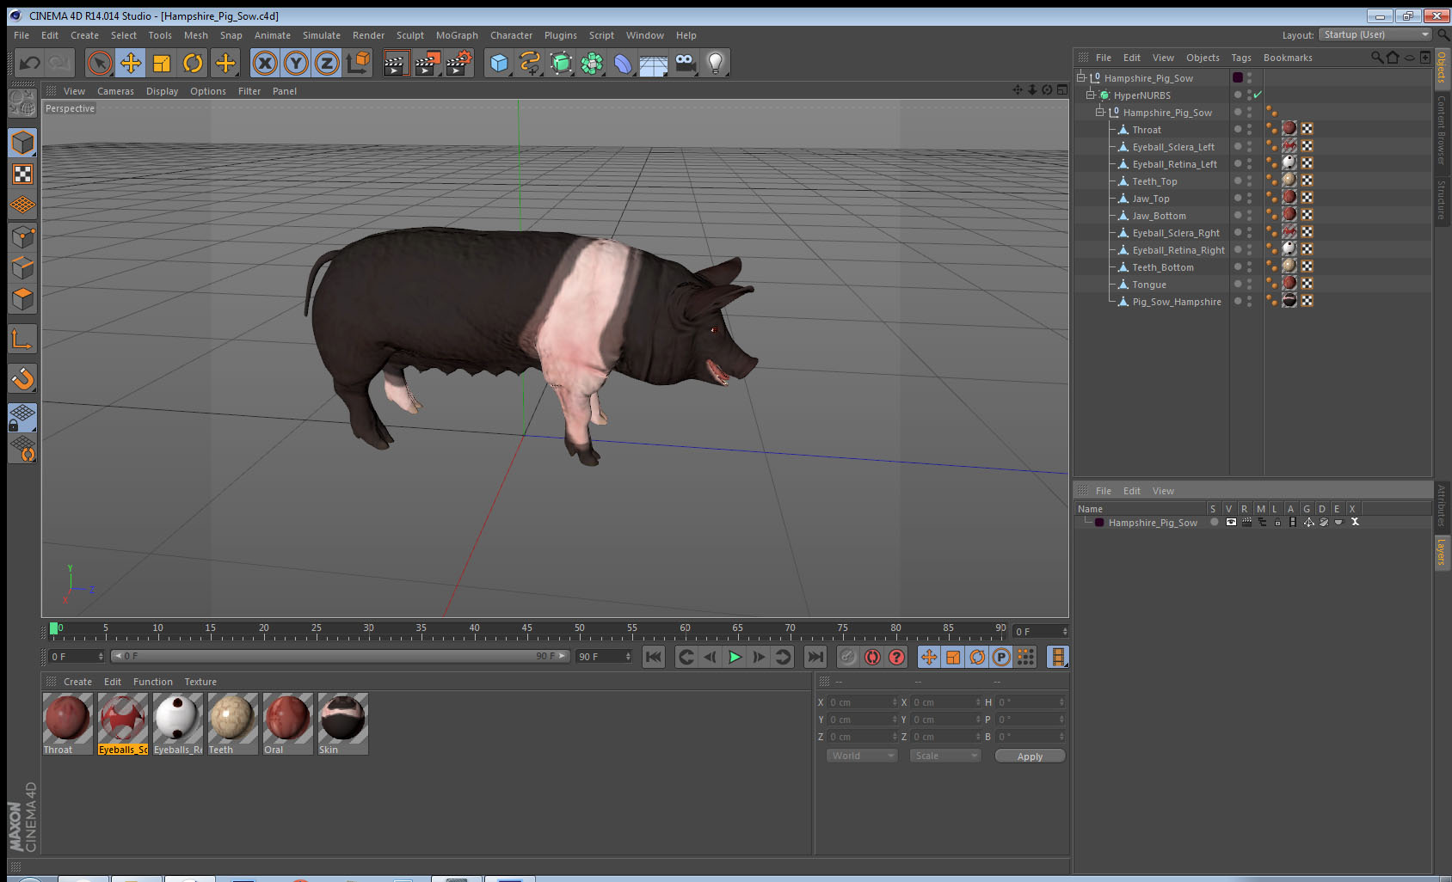Viewport: 1452px width, 882px height.
Task: Switch to Model mode cube icon
Action: 22,143
